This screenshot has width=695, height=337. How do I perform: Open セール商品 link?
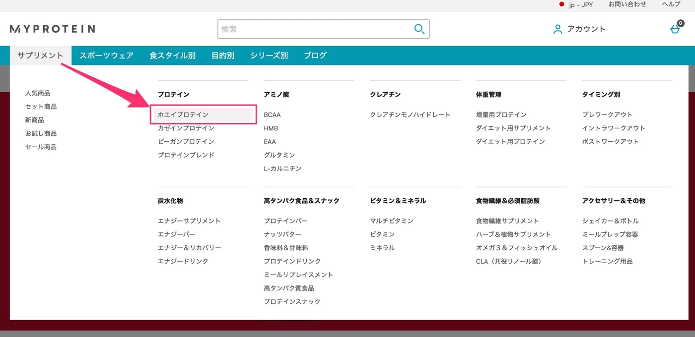(x=41, y=147)
